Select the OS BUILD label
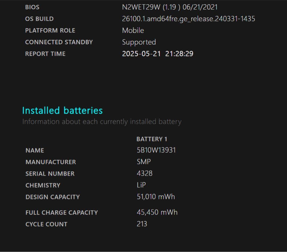Viewport: 287px width, 252px height. click(39, 19)
